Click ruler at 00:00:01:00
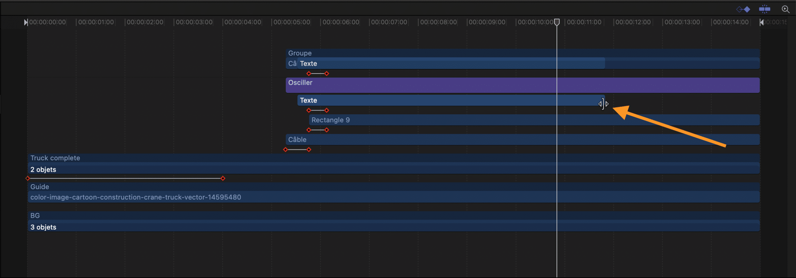This screenshot has height=278, width=796. coord(96,22)
